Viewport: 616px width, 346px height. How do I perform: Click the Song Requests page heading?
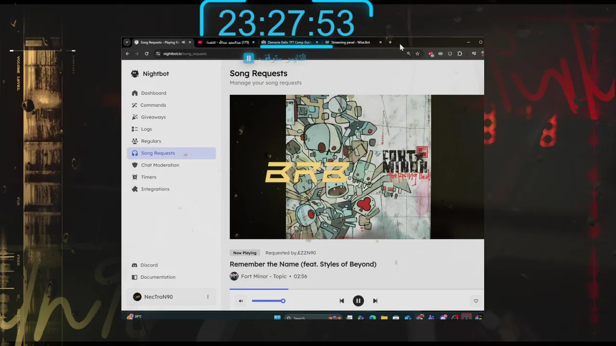pos(258,73)
